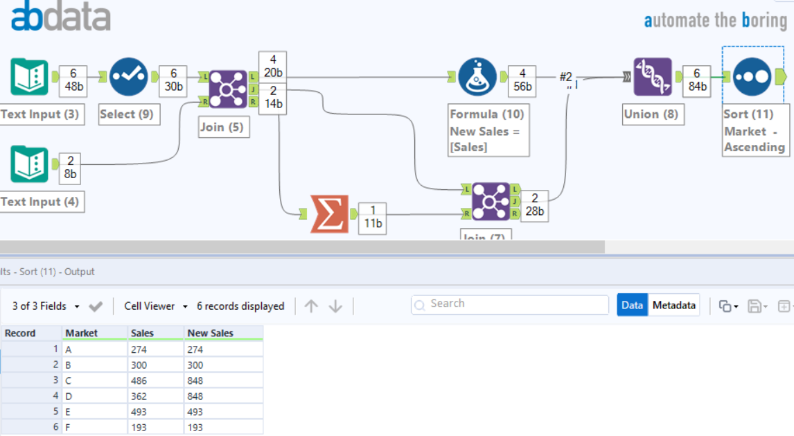794x436 pixels.
Task: Click the Formula (10) flask icon
Action: tap(477, 76)
